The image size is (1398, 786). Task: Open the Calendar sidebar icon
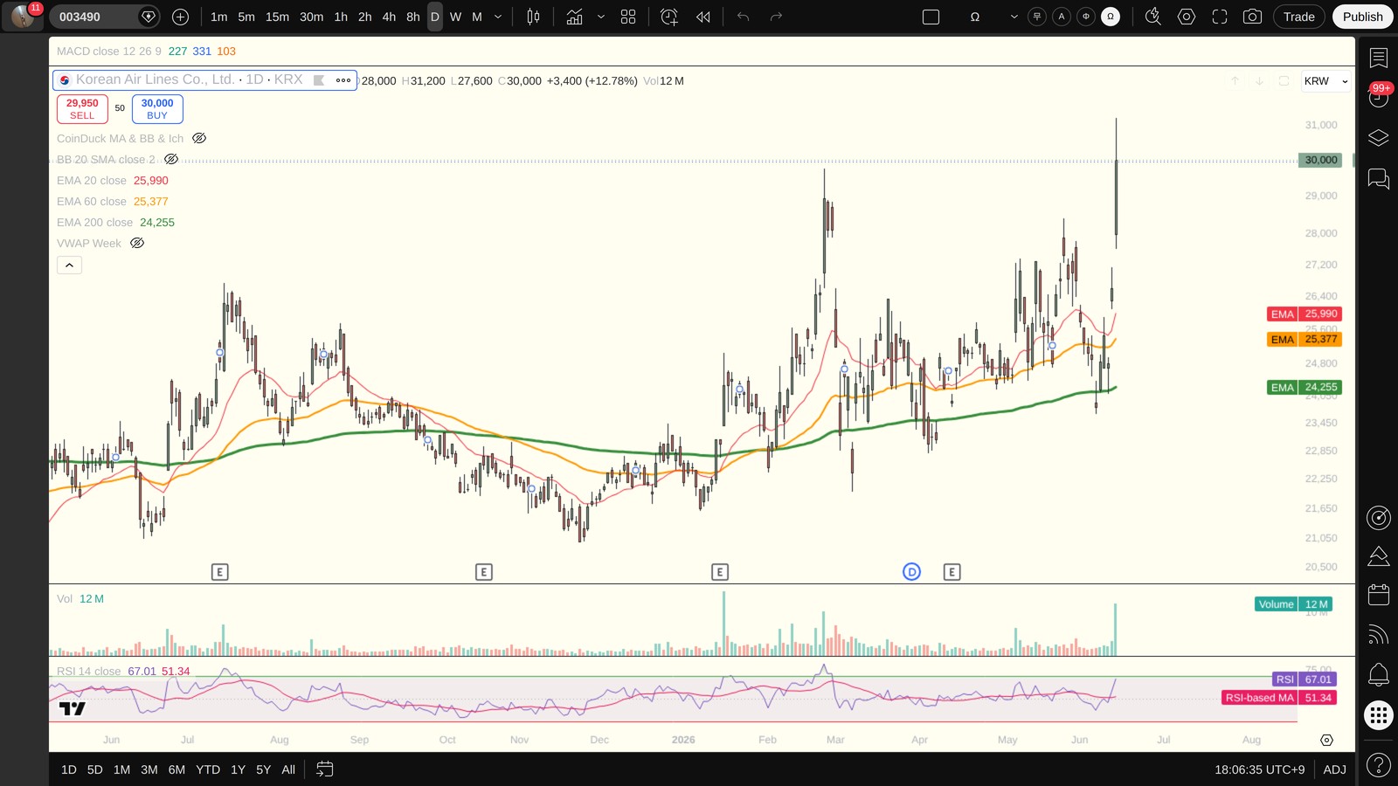[1379, 595]
